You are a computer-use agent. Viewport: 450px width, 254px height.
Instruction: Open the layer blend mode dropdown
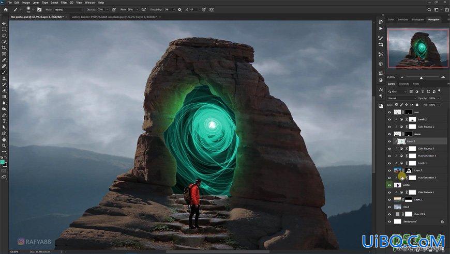(401, 98)
